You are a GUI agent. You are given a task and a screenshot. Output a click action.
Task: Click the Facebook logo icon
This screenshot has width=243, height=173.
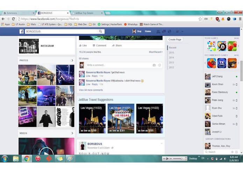[x=22, y=32]
